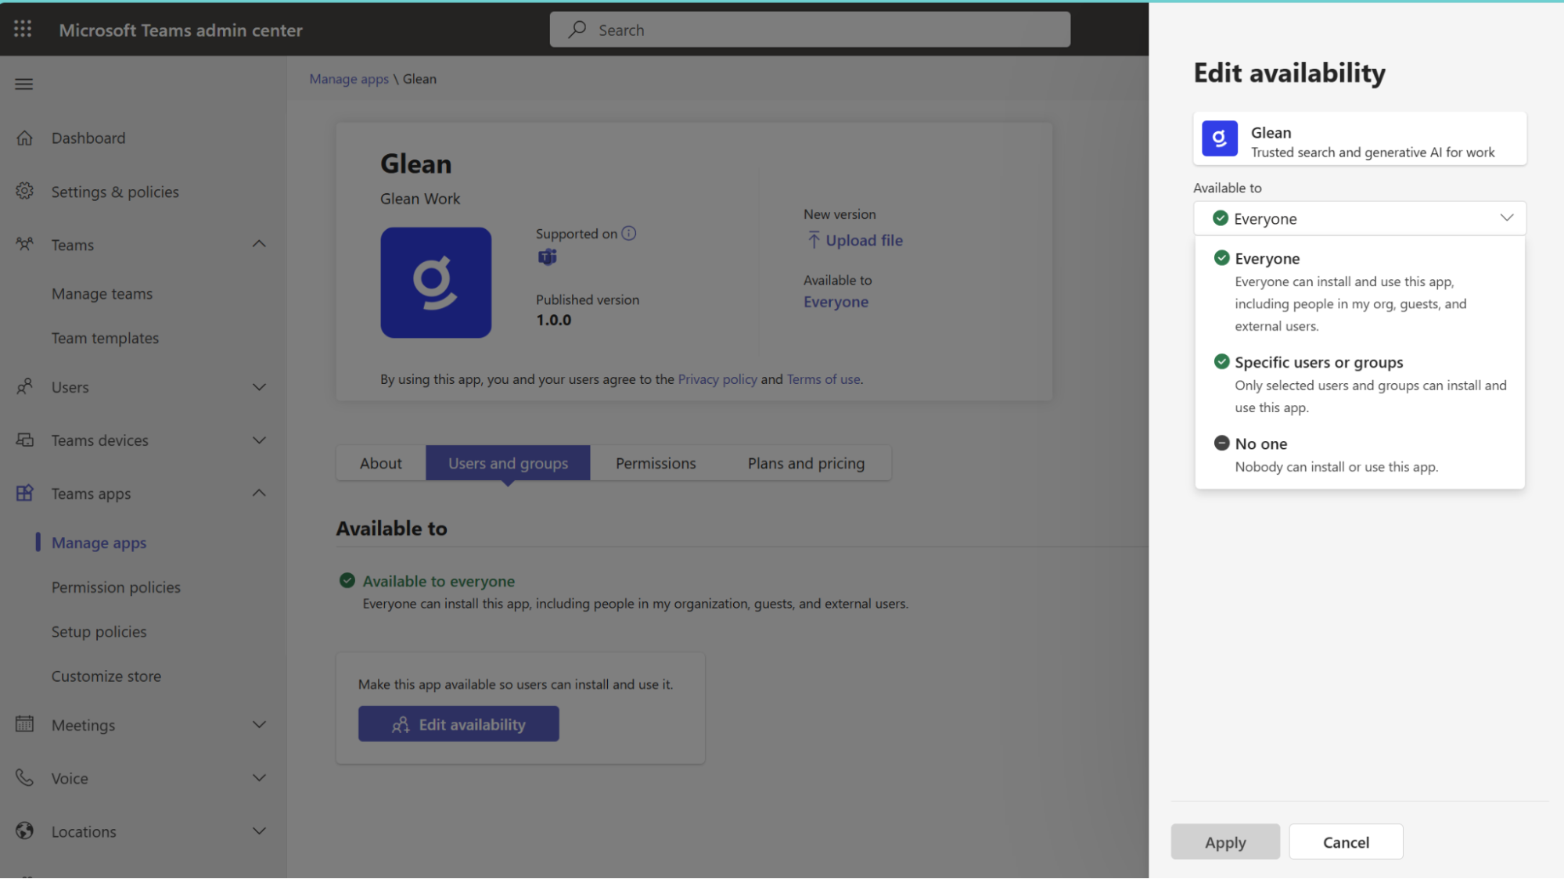Expand the Users section chevron

(259, 386)
